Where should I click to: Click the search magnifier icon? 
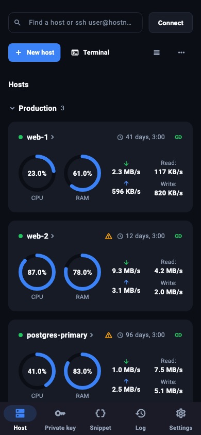[18, 23]
